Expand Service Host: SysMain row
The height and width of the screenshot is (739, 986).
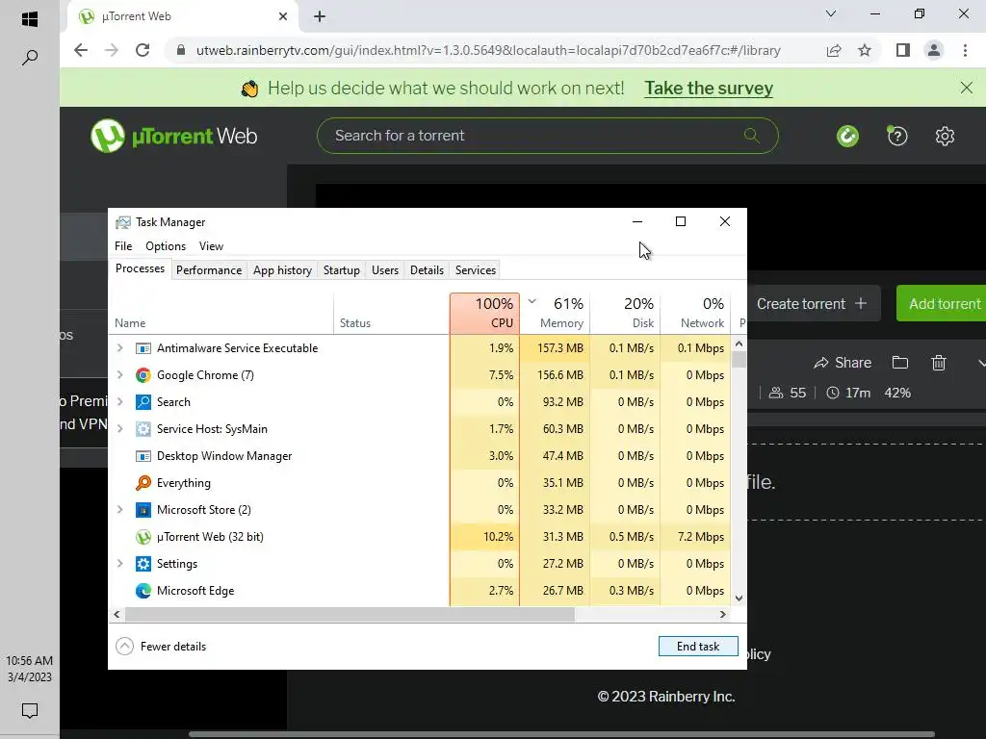pyautogui.click(x=119, y=428)
